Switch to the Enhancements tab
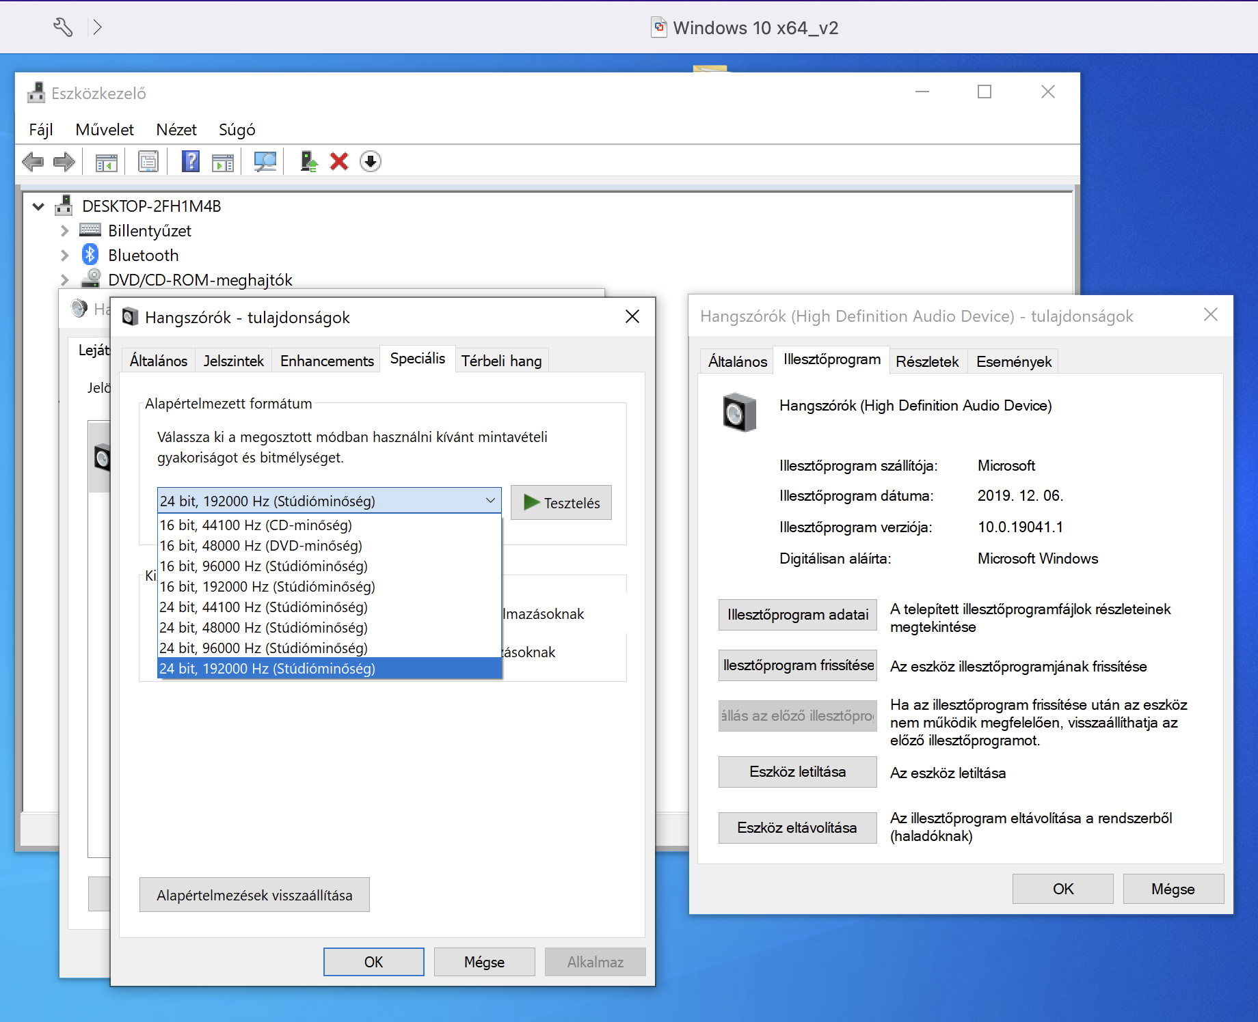 [327, 361]
